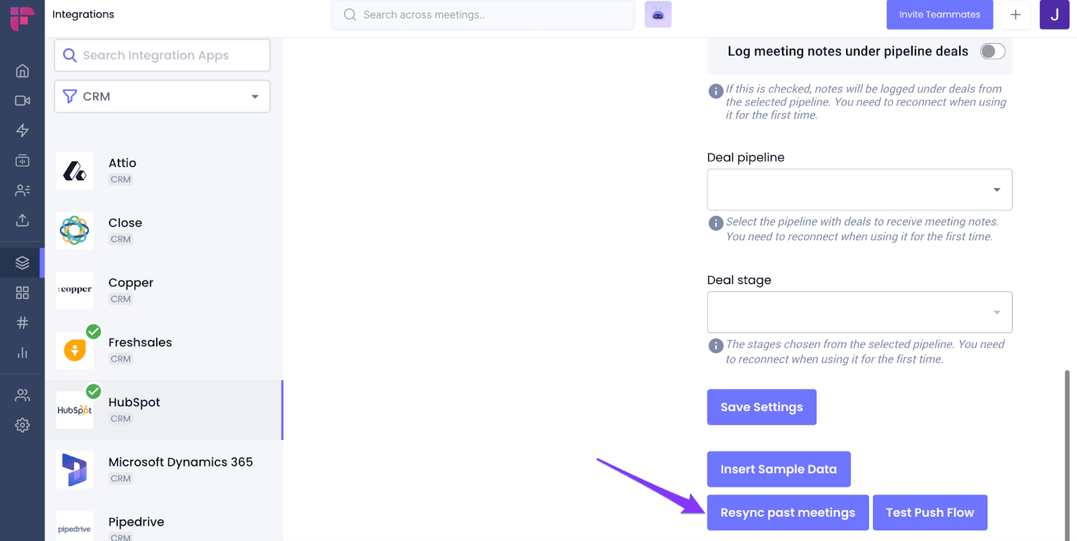This screenshot has height=541, width=1077.
Task: Expand the Deal stage dropdown
Action: point(860,312)
